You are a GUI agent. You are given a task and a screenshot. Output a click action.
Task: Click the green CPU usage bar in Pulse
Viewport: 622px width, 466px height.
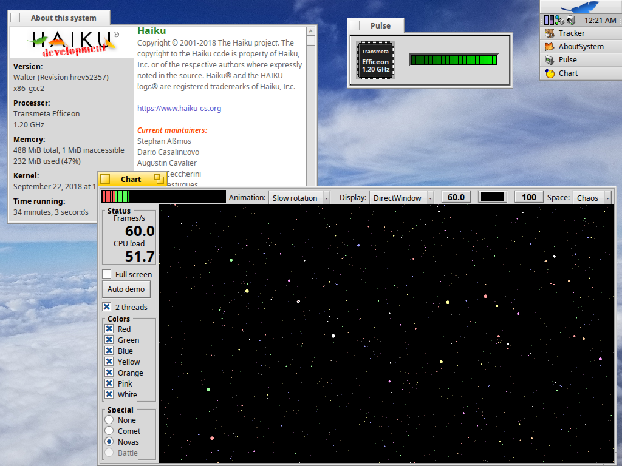point(453,60)
